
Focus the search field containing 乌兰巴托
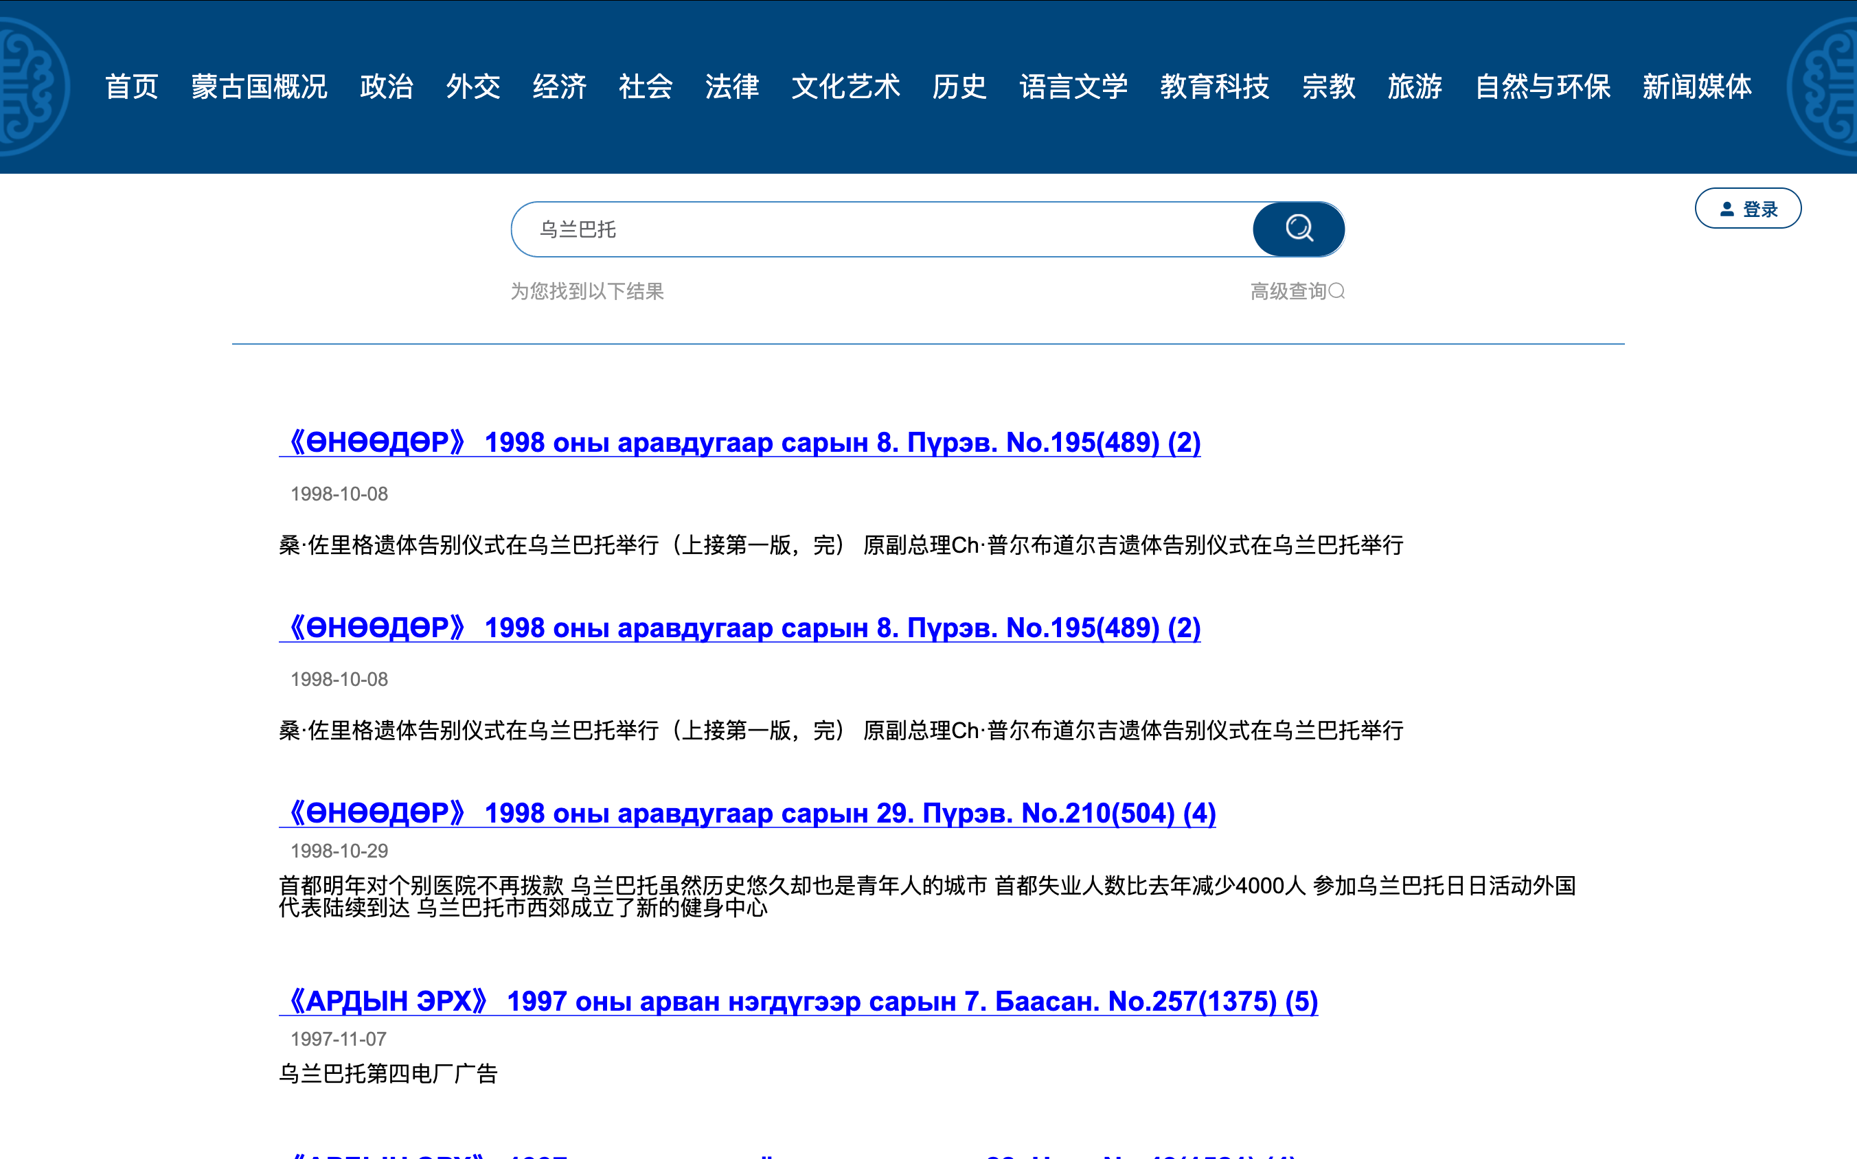pyautogui.click(x=882, y=229)
